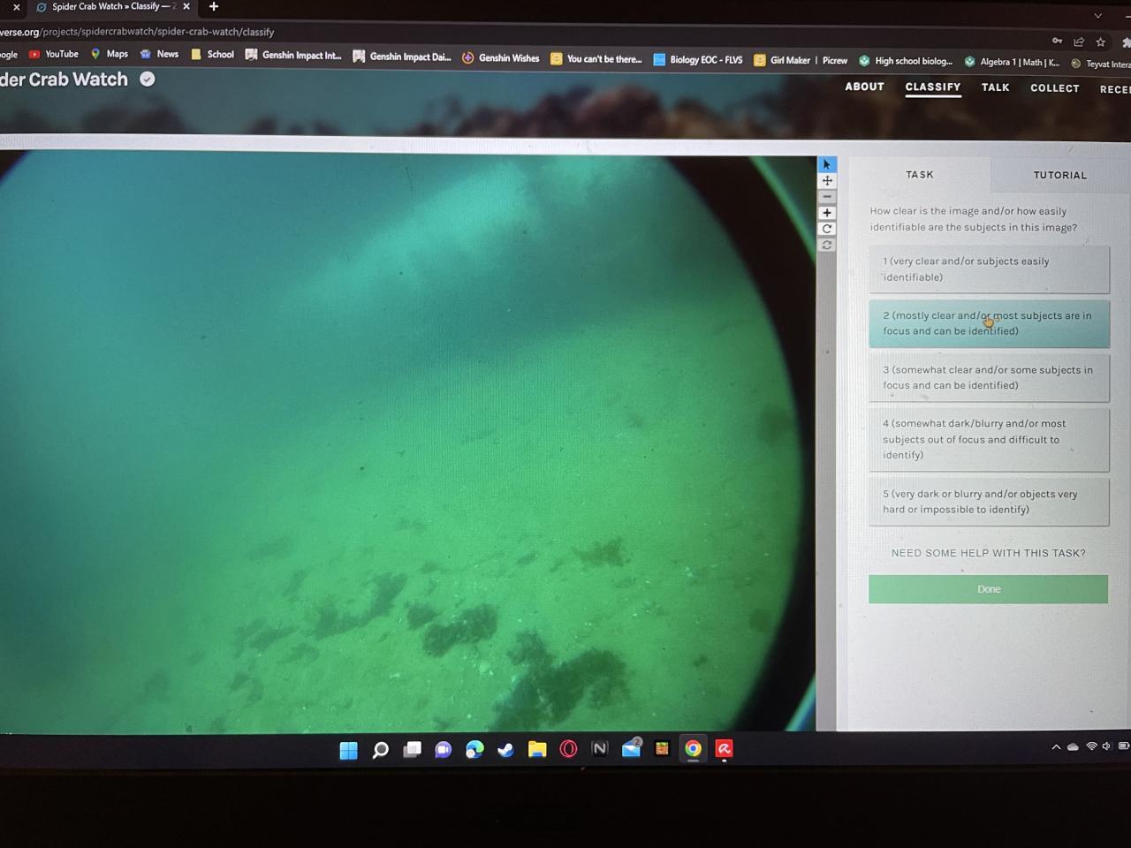Open Need some help with this task
The height and width of the screenshot is (848, 1131).
(988, 553)
